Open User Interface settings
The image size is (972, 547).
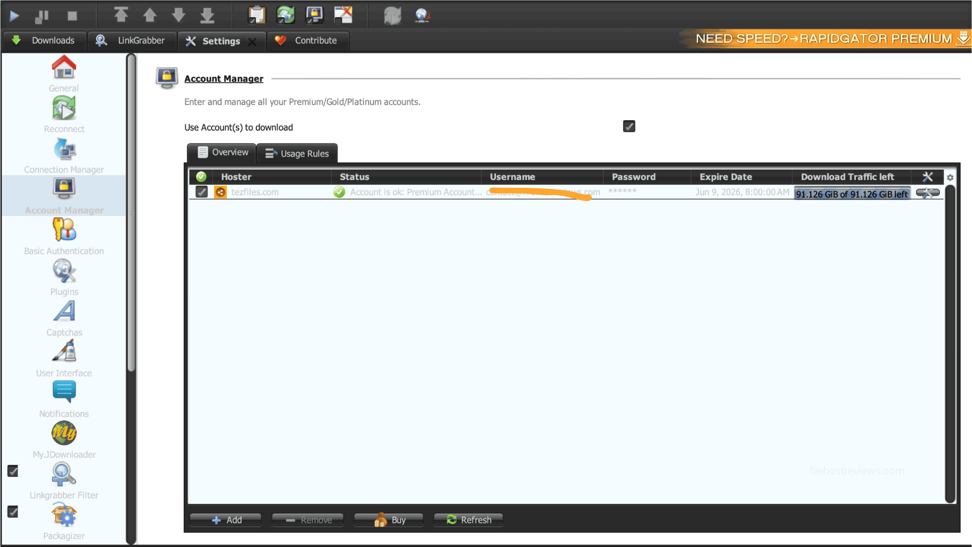pyautogui.click(x=64, y=359)
